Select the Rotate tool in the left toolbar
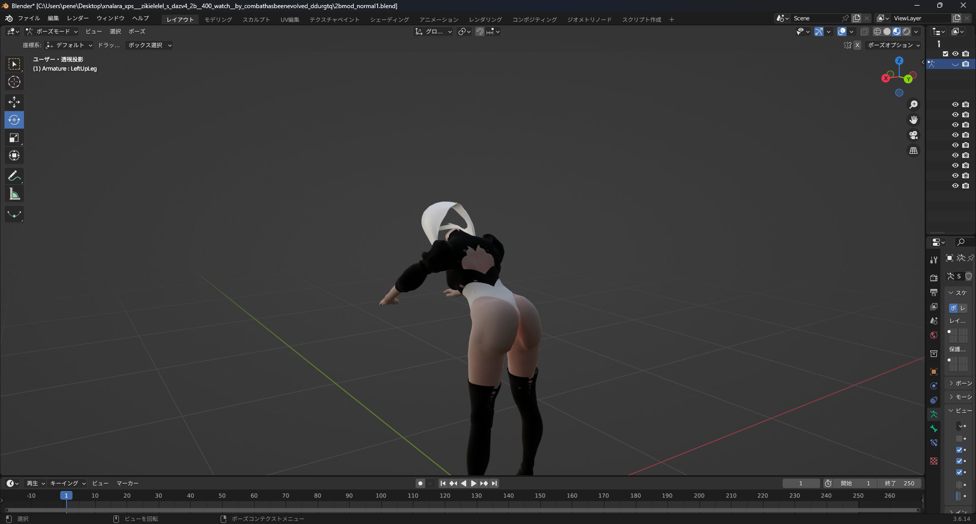The image size is (976, 524). pyautogui.click(x=14, y=120)
